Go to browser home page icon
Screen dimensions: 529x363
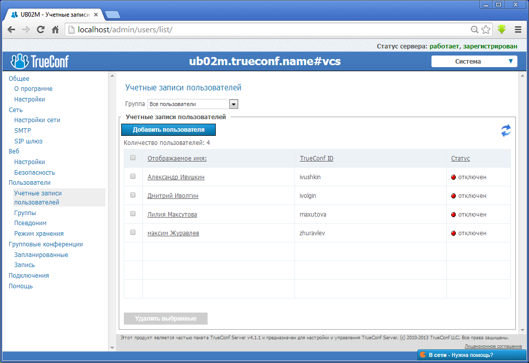coord(56,30)
